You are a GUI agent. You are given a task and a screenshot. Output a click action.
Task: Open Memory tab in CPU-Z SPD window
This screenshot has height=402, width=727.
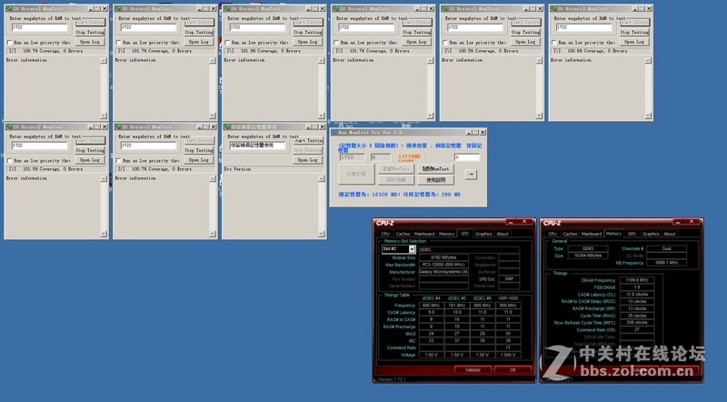pyautogui.click(x=446, y=234)
